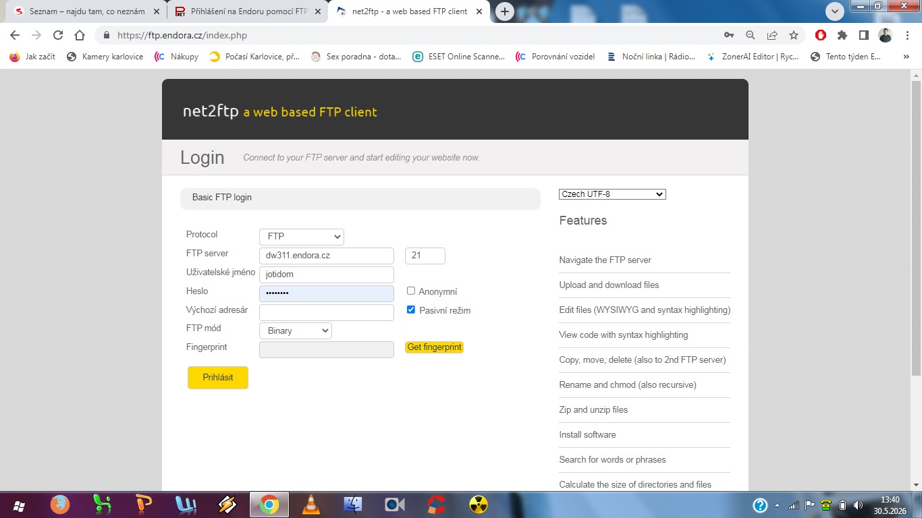Open the yellow radiation icon in taskbar
Image resolution: width=922 pixels, height=518 pixels.
pos(479,505)
